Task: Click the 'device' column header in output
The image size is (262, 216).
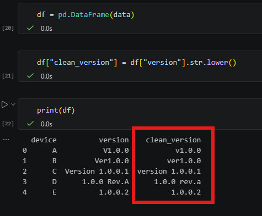Action: pyautogui.click(x=44, y=140)
